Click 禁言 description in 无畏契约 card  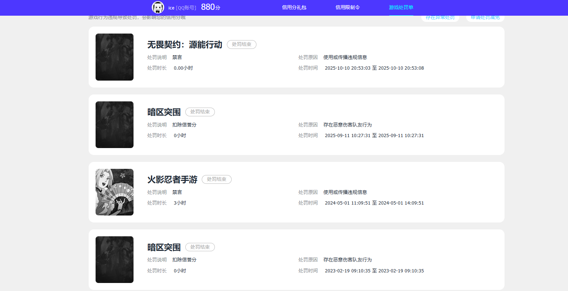(177, 57)
